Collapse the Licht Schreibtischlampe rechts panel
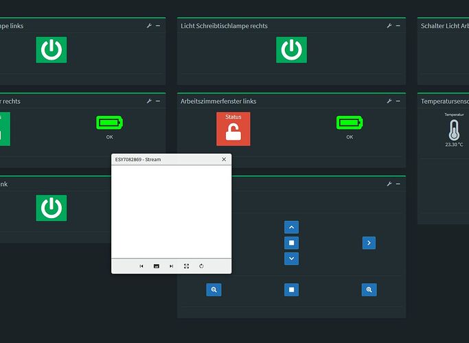 (x=398, y=26)
